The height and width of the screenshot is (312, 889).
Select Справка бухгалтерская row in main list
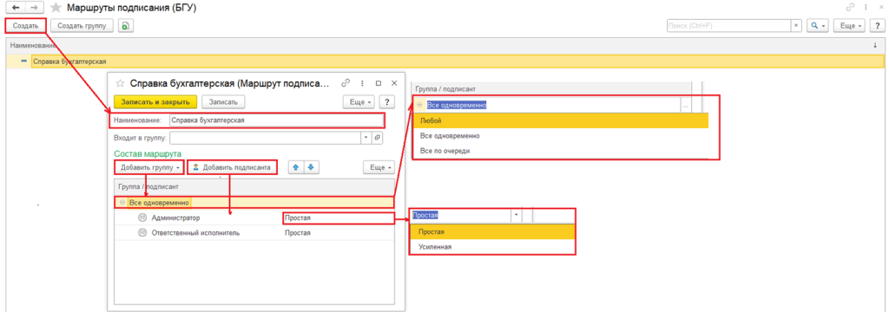point(444,62)
